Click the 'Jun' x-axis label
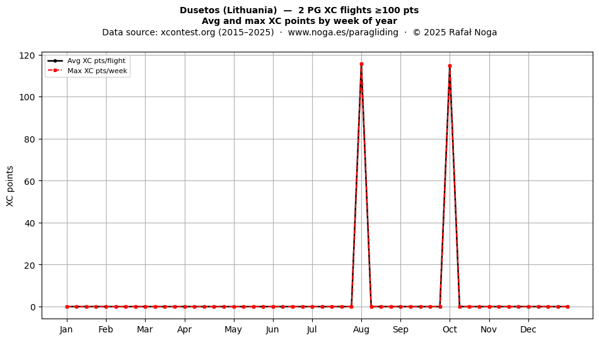 click(272, 329)
